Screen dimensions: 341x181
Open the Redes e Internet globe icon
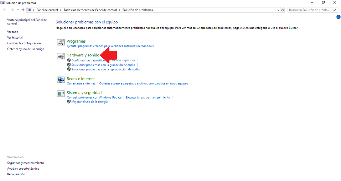(x=61, y=79)
